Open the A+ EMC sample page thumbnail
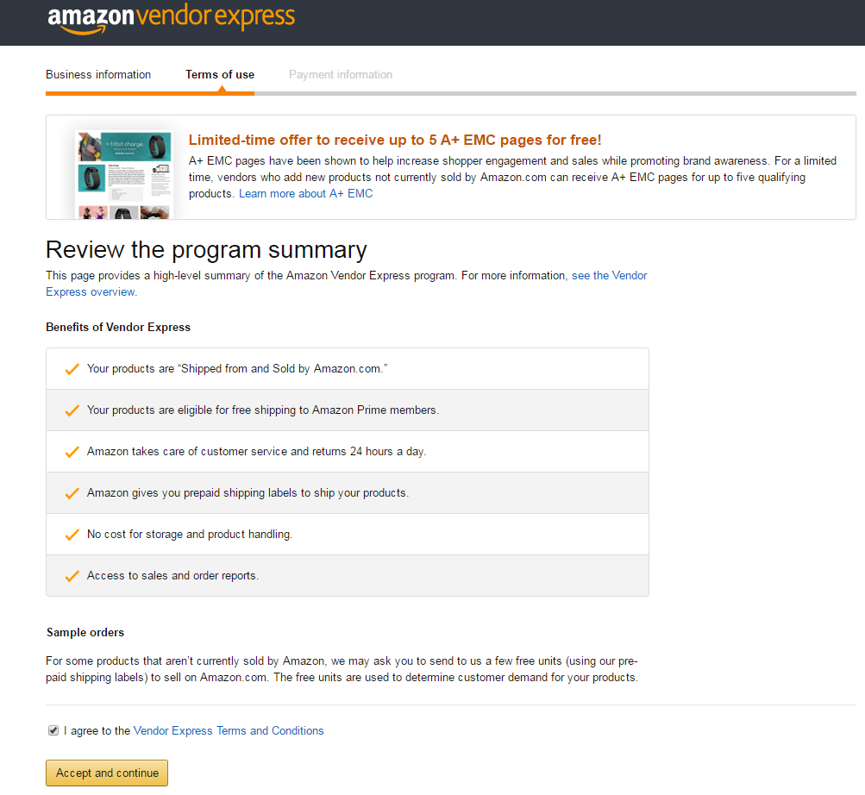865x795 pixels. (x=124, y=174)
